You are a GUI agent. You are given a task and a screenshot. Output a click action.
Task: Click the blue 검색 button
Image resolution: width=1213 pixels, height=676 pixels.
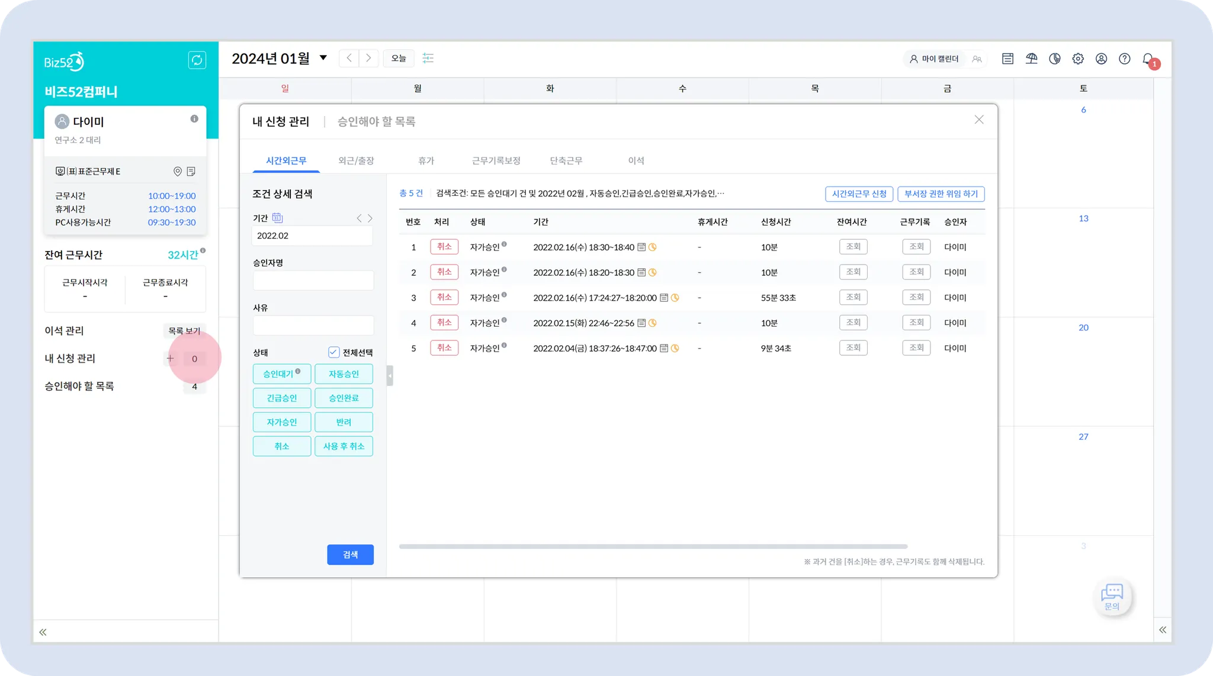(x=350, y=555)
